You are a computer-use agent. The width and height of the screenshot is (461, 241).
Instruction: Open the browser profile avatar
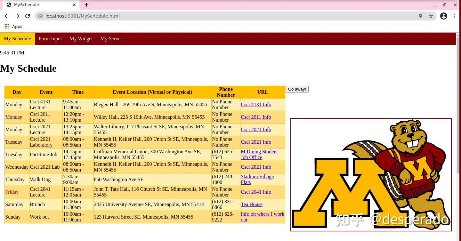point(444,16)
